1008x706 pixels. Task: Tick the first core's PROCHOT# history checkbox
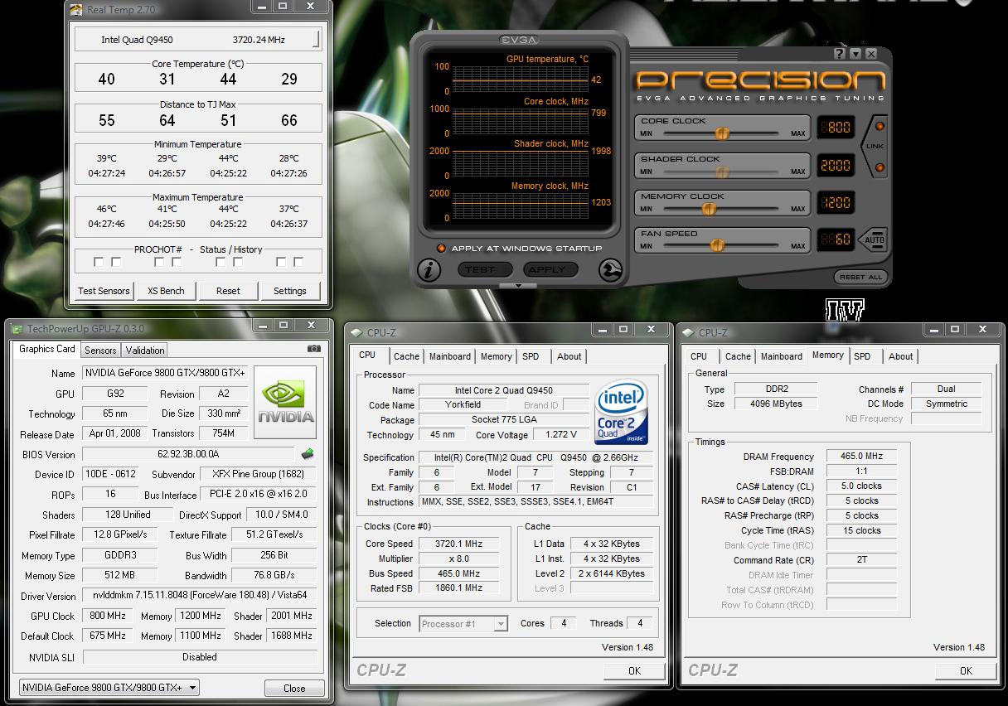[x=116, y=262]
